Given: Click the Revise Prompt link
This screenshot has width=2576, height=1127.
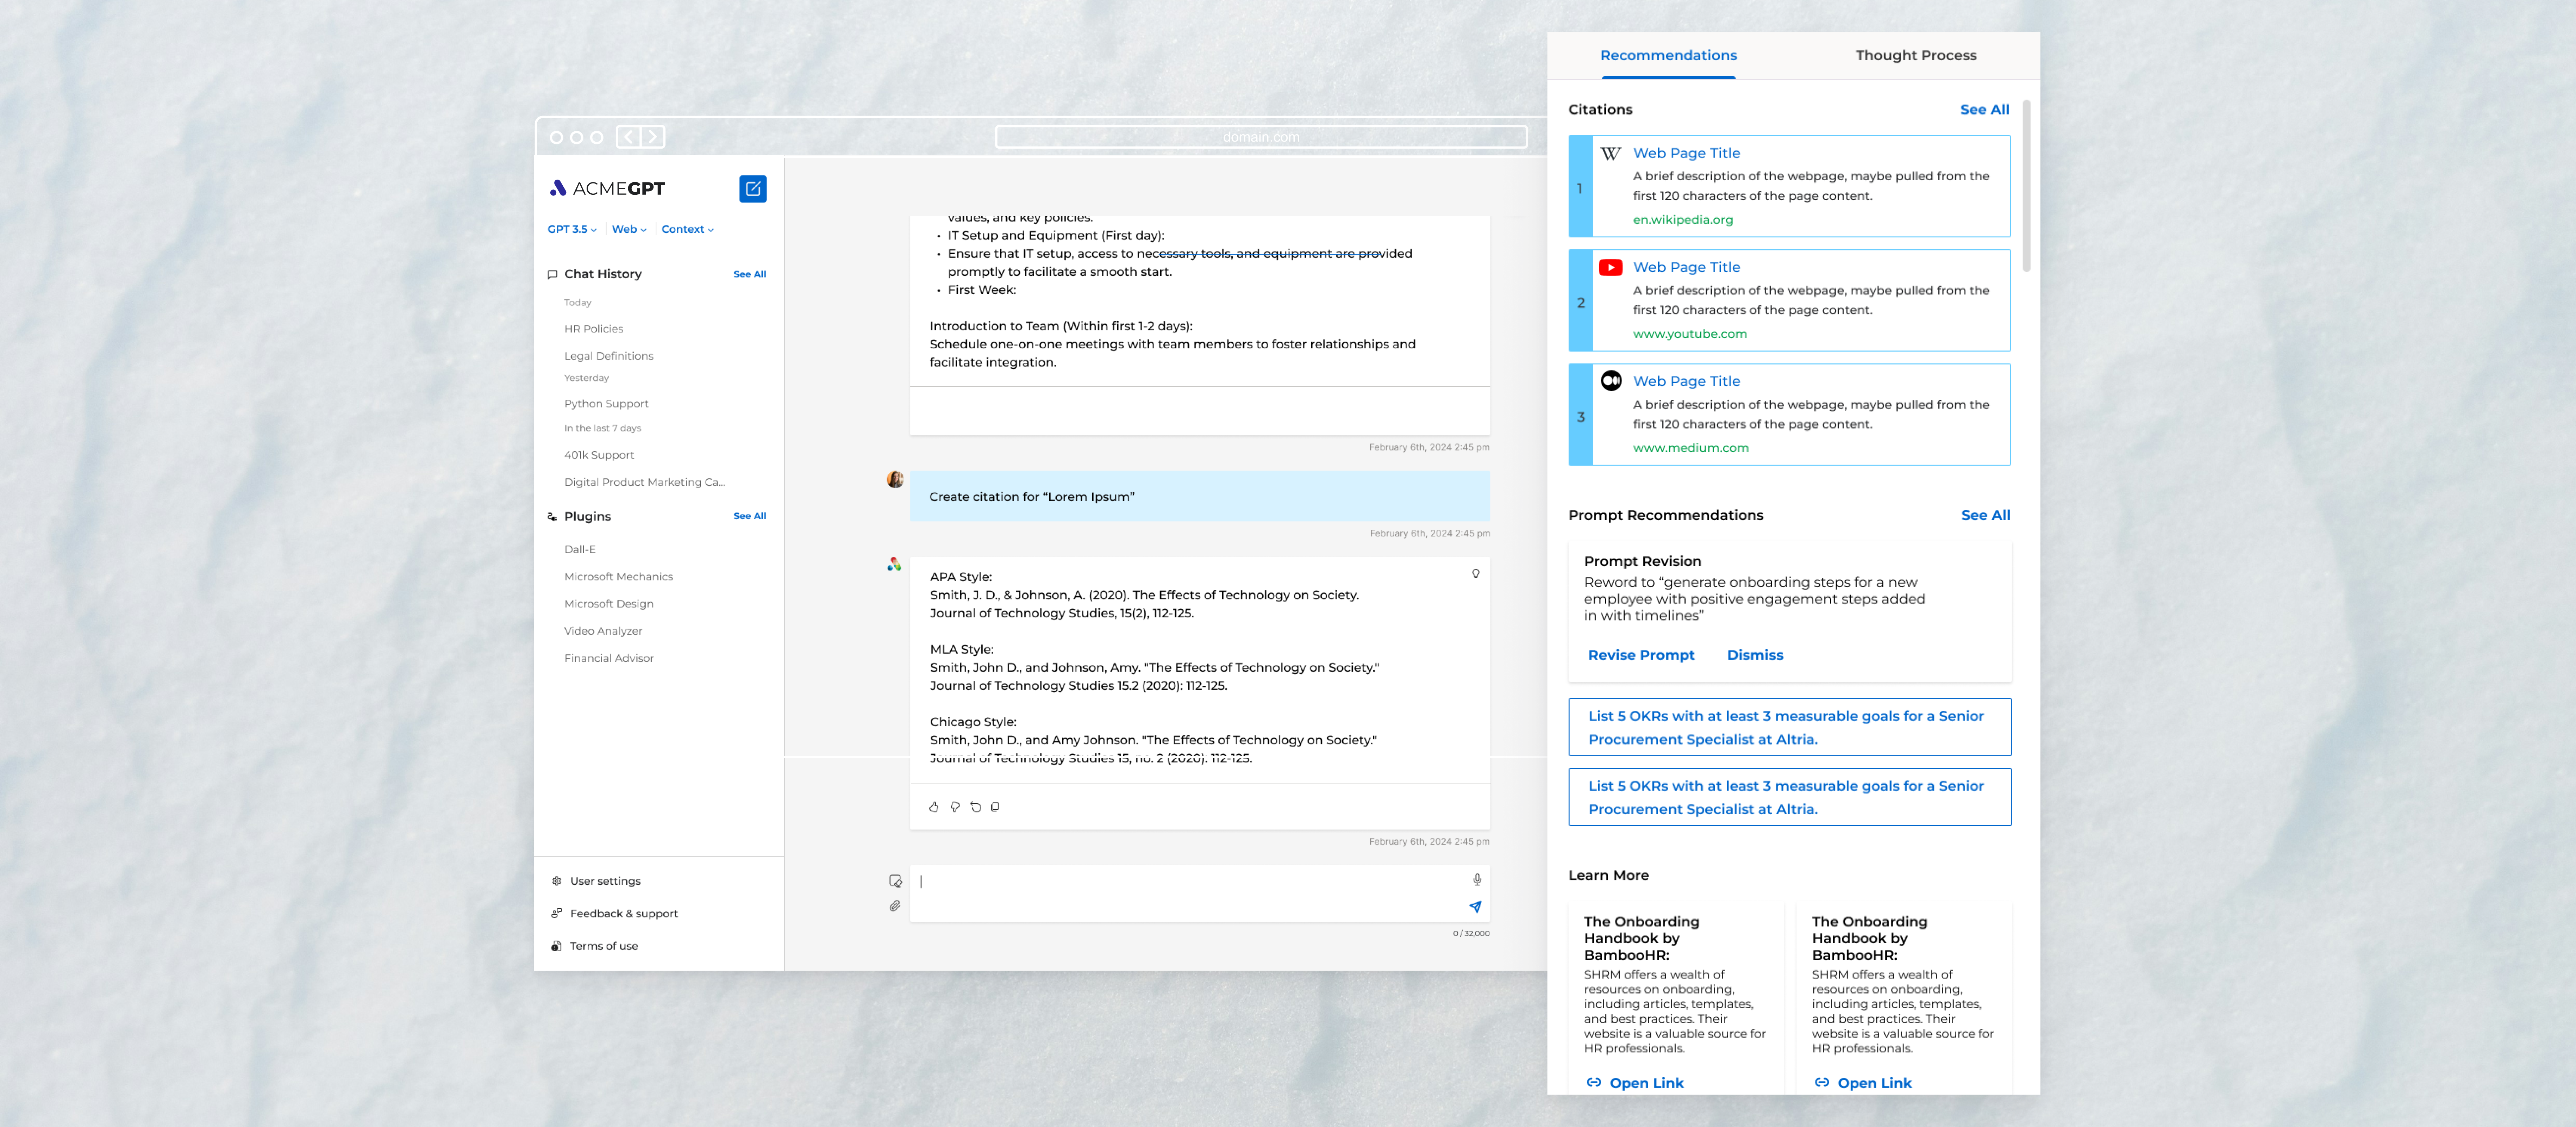Looking at the screenshot, I should click(x=1641, y=655).
